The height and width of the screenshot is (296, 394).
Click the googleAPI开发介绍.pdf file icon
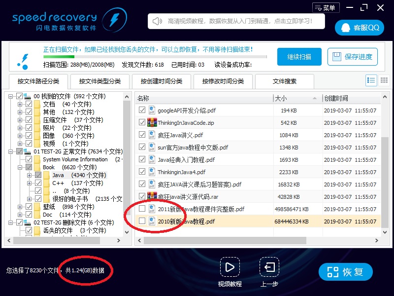click(152, 110)
